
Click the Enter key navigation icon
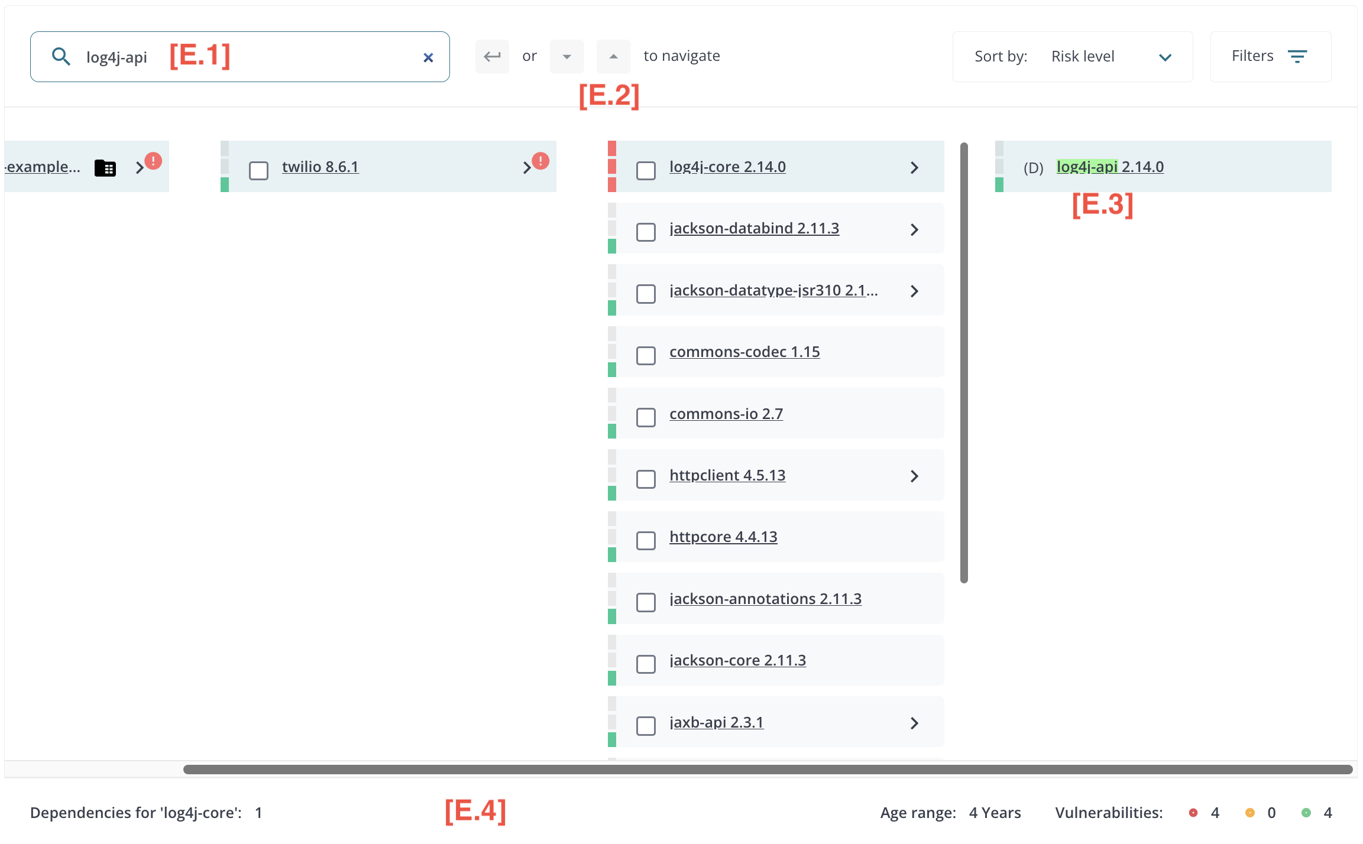pyautogui.click(x=492, y=56)
